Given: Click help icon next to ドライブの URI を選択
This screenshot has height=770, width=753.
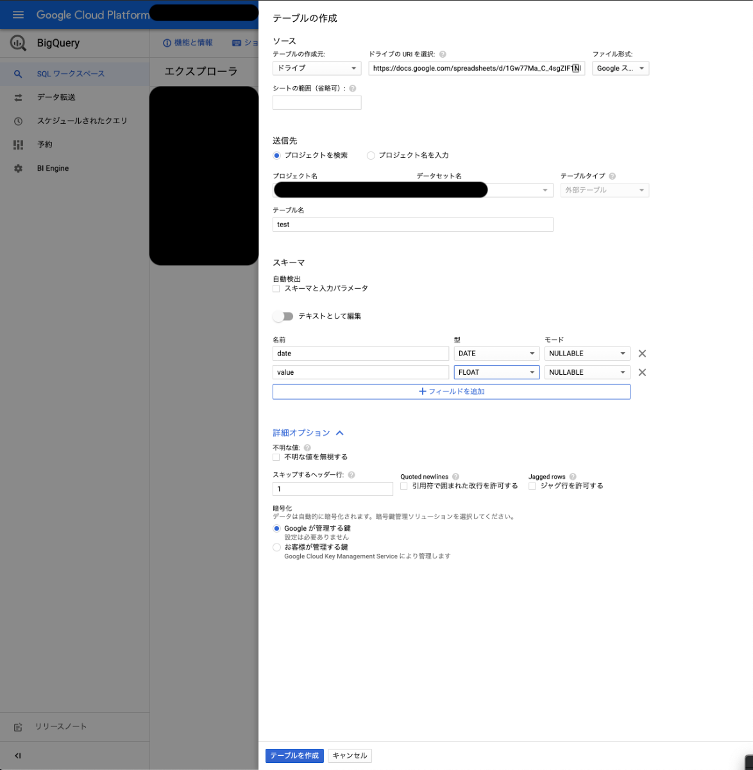Looking at the screenshot, I should tap(443, 55).
